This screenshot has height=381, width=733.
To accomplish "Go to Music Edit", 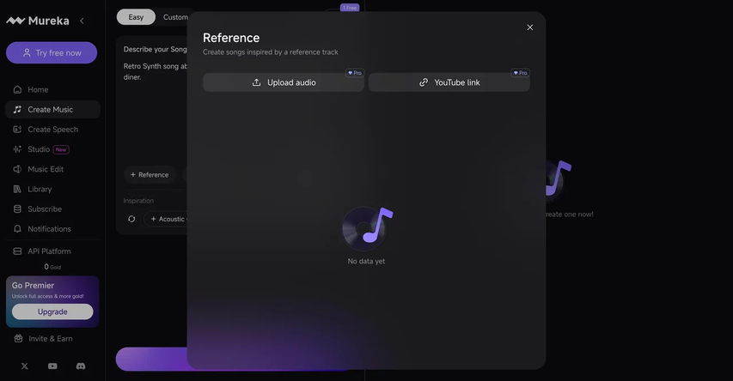I will (52, 169).
